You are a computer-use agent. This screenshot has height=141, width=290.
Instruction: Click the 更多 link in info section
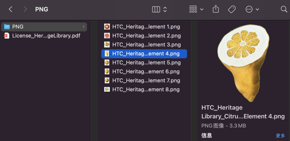(x=280, y=135)
